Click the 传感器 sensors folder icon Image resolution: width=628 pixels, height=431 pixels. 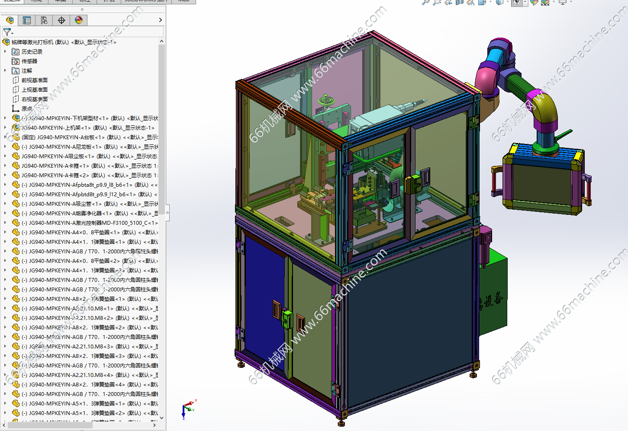pyautogui.click(x=16, y=61)
